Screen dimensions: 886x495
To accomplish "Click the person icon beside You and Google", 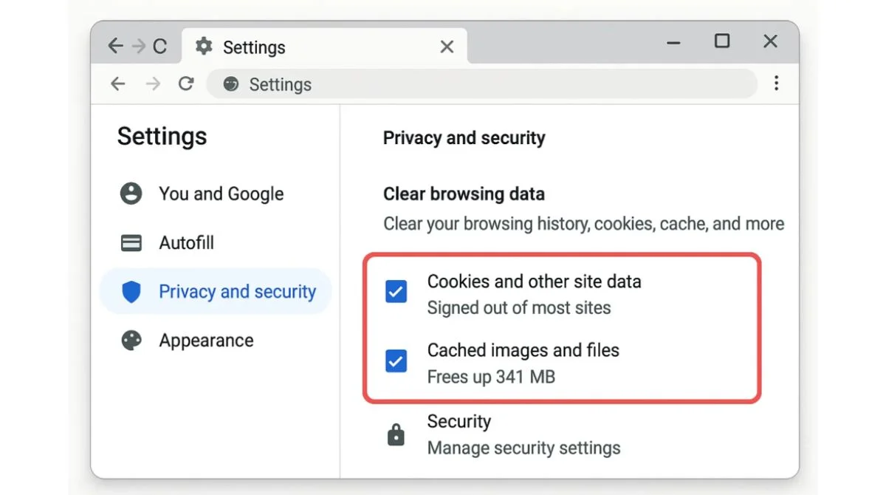I will point(131,194).
